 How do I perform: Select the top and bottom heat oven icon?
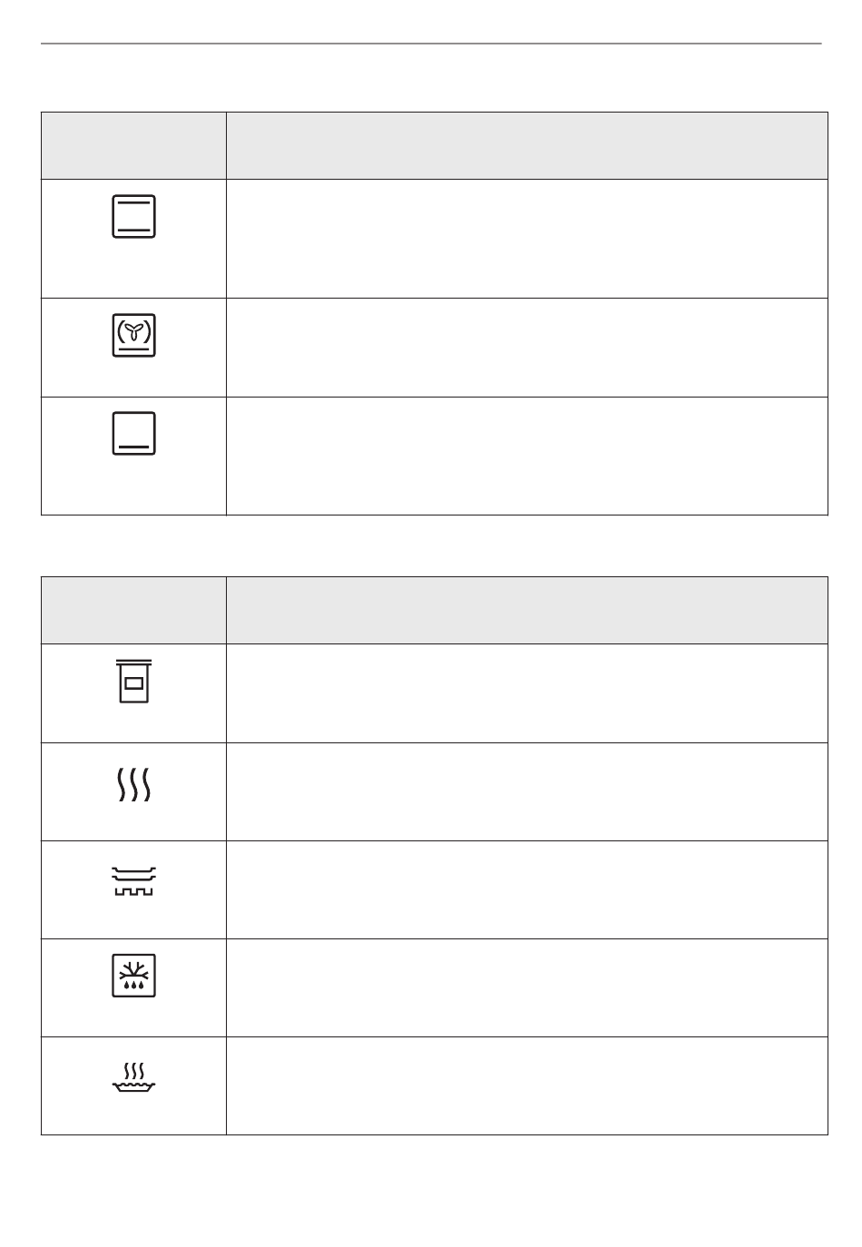pos(134,216)
